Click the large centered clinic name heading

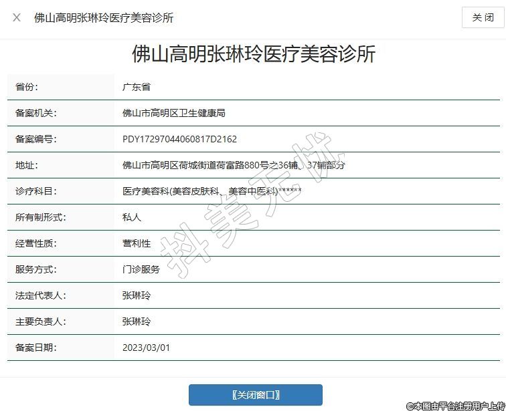[254, 54]
